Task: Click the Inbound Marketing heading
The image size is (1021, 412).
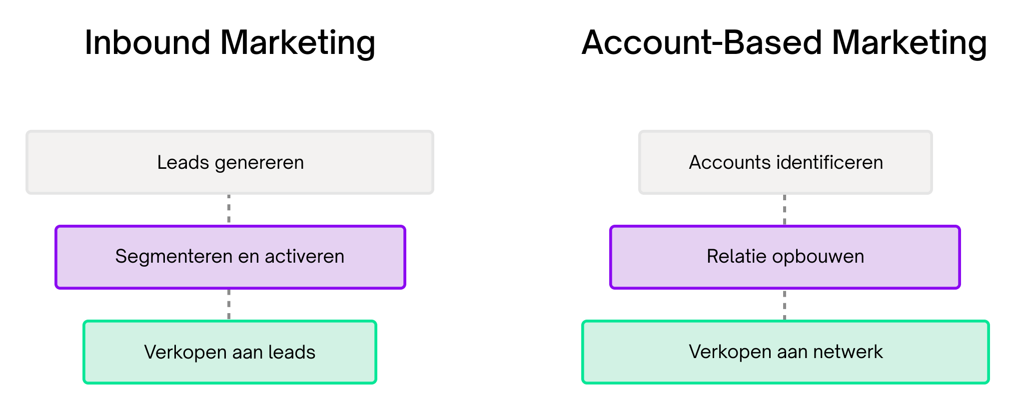Action: pyautogui.click(x=230, y=43)
